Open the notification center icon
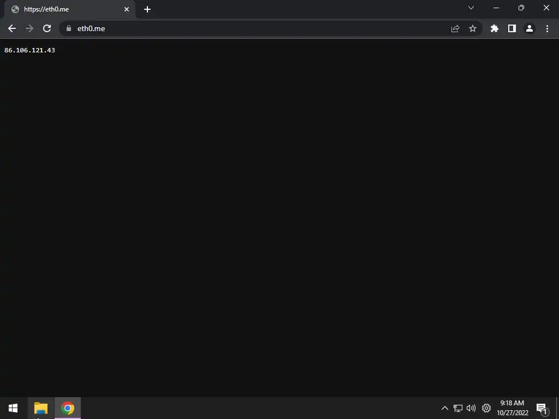This screenshot has height=419, width=559. point(542,408)
